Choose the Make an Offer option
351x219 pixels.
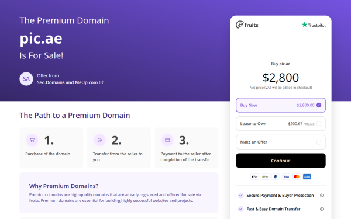coord(281,142)
